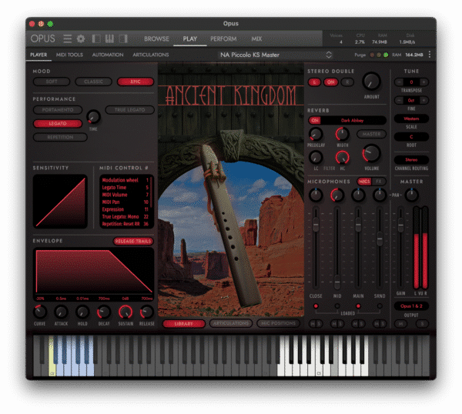Switch to the Mix page
The image size is (462, 414).
[256, 39]
